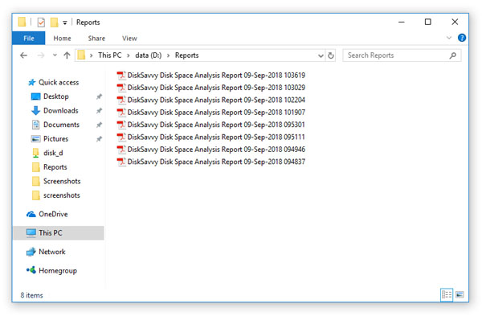Unpin Downloads using its pin icon

tap(99, 111)
